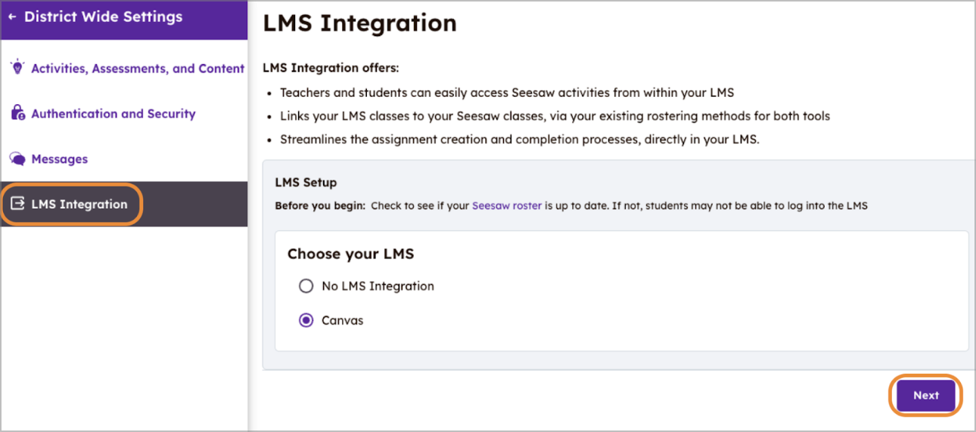Click the 'LMS Integration offers:' text

pos(331,68)
